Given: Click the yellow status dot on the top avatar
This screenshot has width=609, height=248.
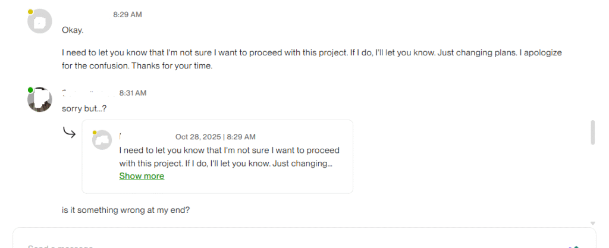Looking at the screenshot, I should point(30,12).
